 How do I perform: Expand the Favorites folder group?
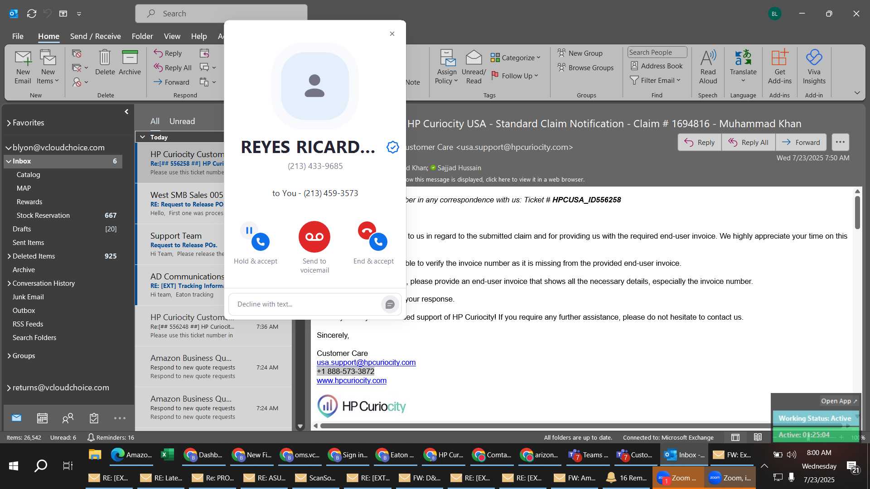pos(9,123)
